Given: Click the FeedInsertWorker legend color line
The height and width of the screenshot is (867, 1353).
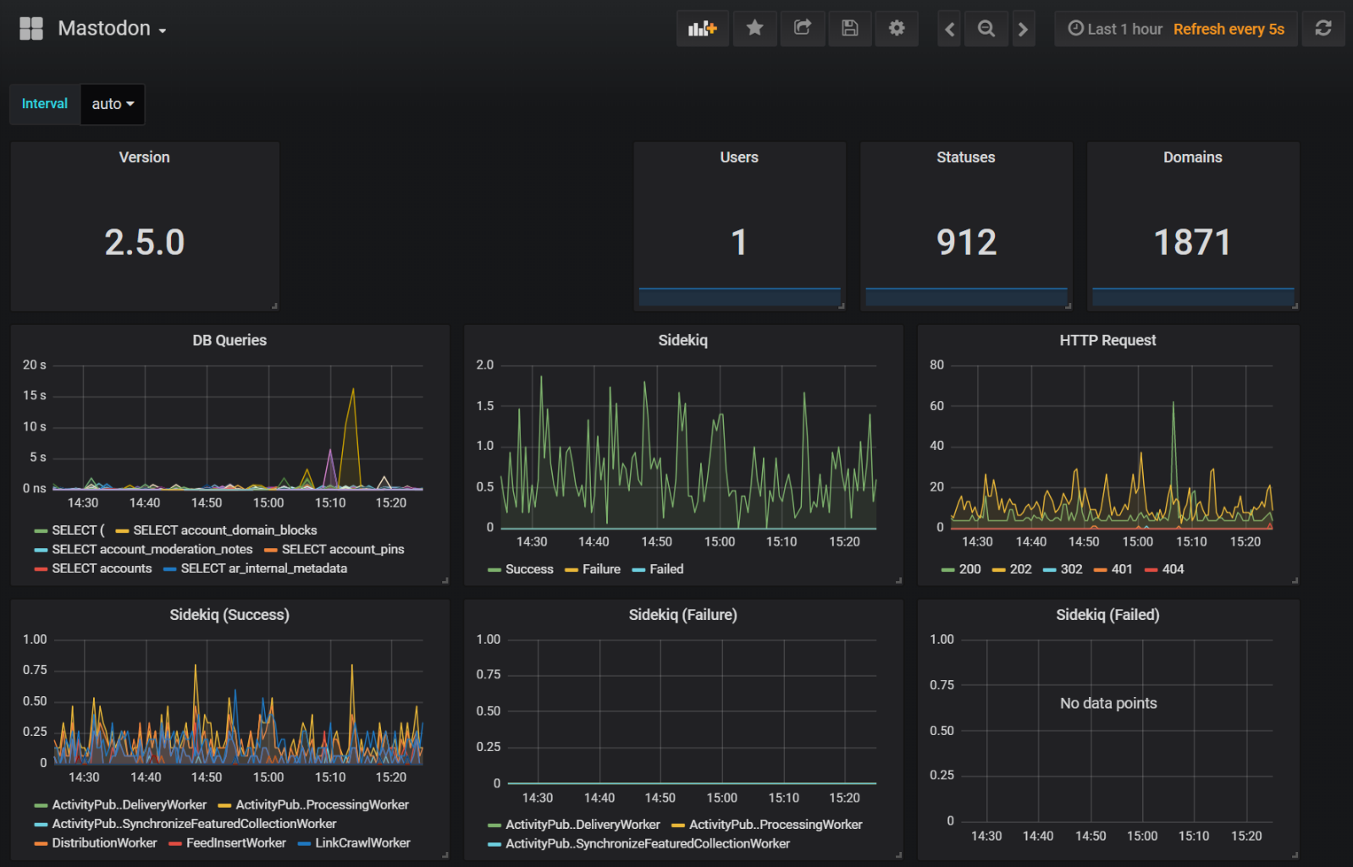Looking at the screenshot, I should point(176,843).
